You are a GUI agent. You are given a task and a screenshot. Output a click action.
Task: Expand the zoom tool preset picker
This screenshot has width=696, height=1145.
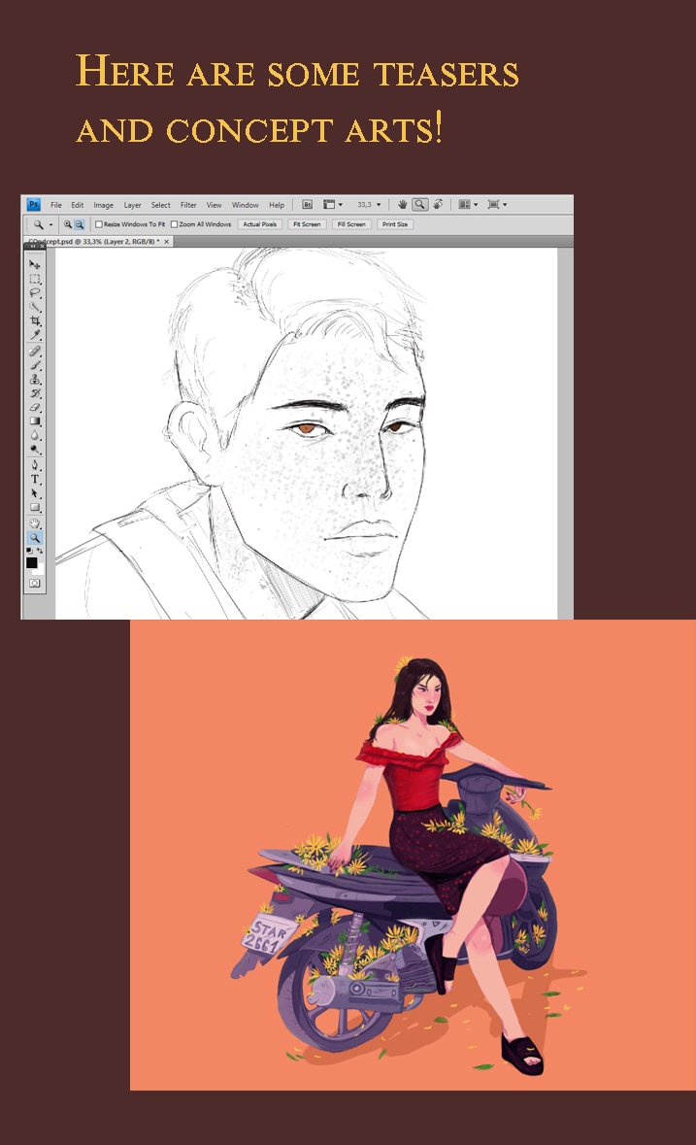[x=42, y=224]
